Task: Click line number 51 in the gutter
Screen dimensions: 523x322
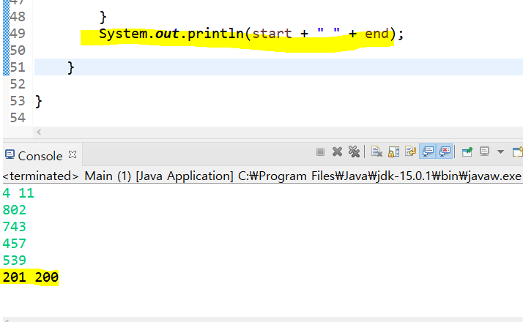Action: pyautogui.click(x=18, y=67)
